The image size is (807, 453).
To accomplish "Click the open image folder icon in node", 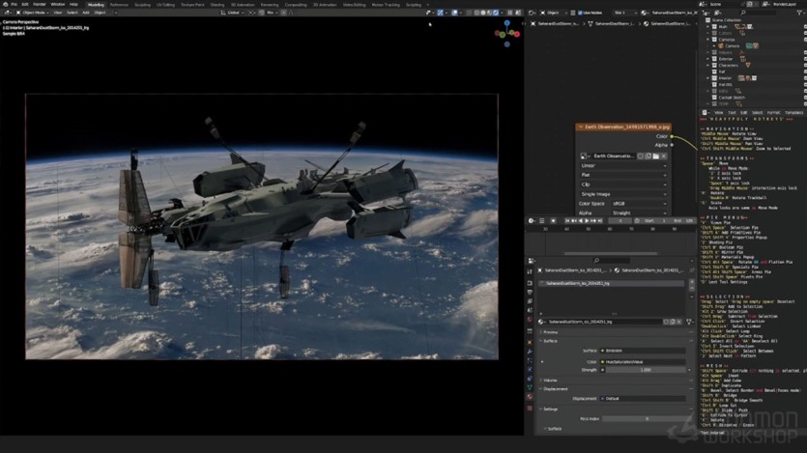I will pos(655,156).
